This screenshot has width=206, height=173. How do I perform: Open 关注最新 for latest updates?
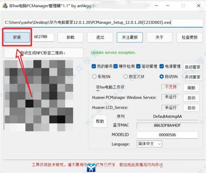point(129,37)
